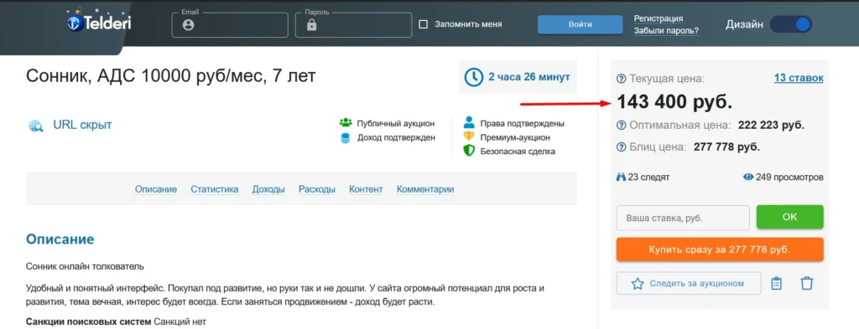Image resolution: width=859 pixels, height=329 pixels.
Task: Check the Запомнить меня checkbox
Action: [423, 24]
